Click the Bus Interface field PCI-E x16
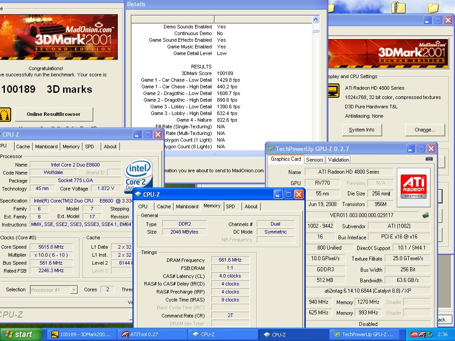Screen dimensions: 455x341 [x=399, y=237]
